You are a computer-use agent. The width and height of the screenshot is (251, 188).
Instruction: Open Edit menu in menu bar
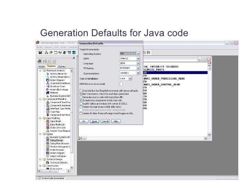pyautogui.click(x=57, y=47)
